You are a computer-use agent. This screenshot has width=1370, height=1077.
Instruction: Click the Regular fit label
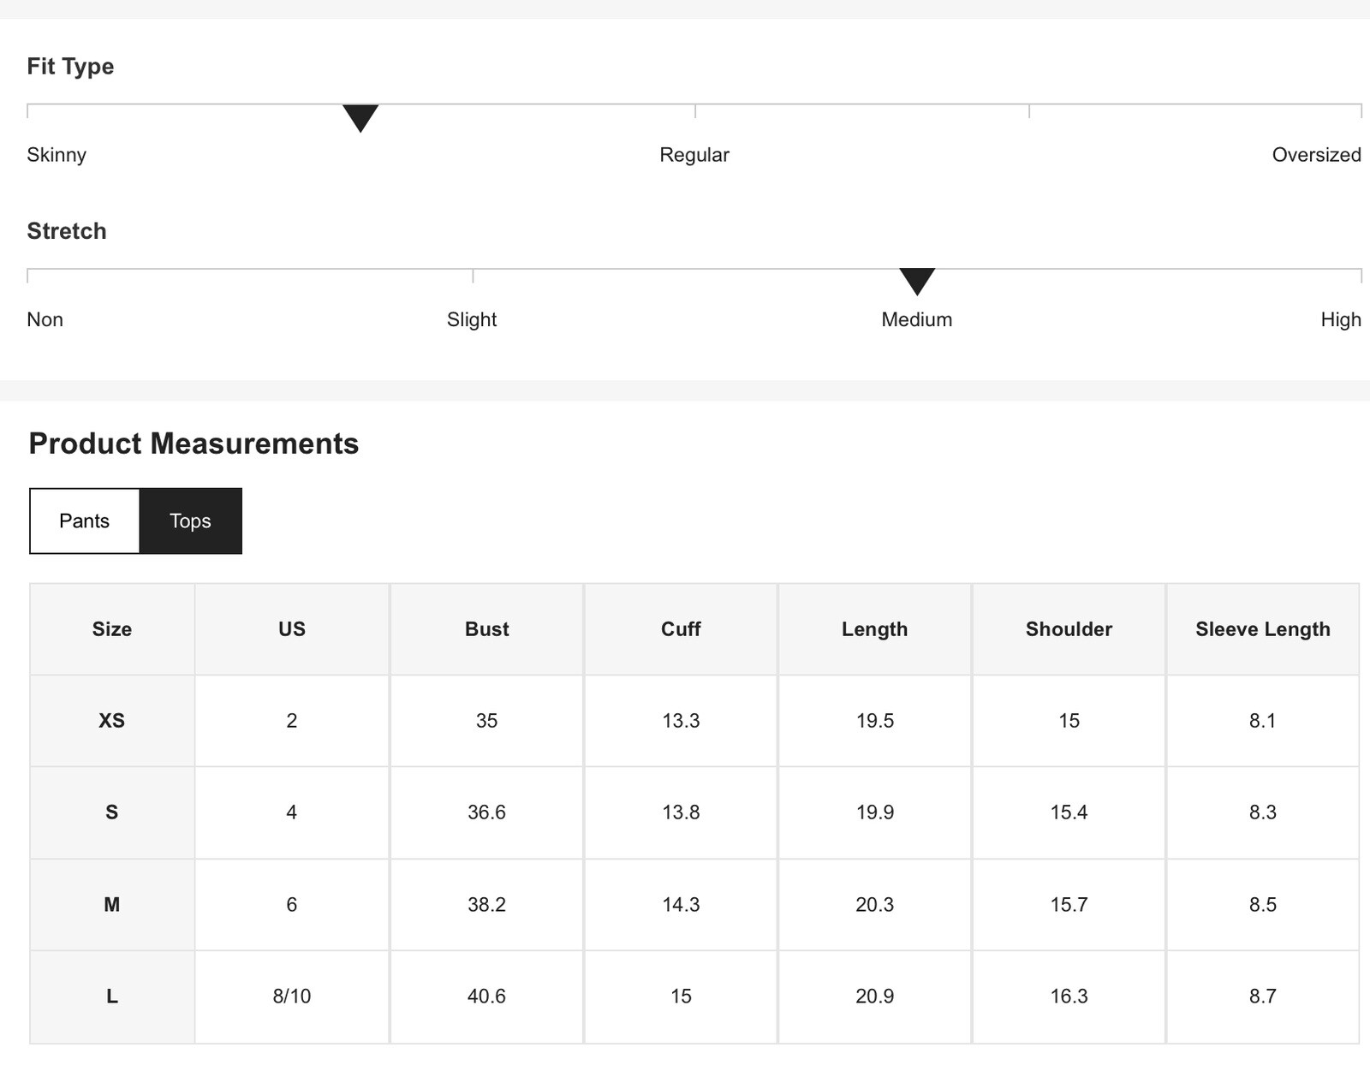click(x=694, y=155)
